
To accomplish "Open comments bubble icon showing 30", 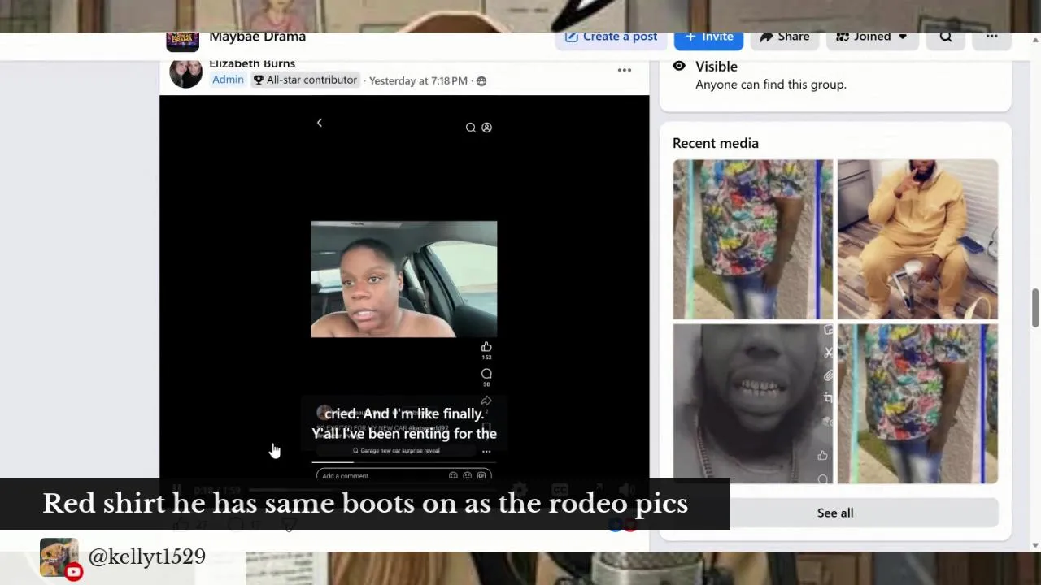I will tap(486, 374).
